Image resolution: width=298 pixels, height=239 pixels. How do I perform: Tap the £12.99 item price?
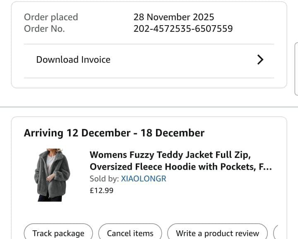(x=101, y=190)
